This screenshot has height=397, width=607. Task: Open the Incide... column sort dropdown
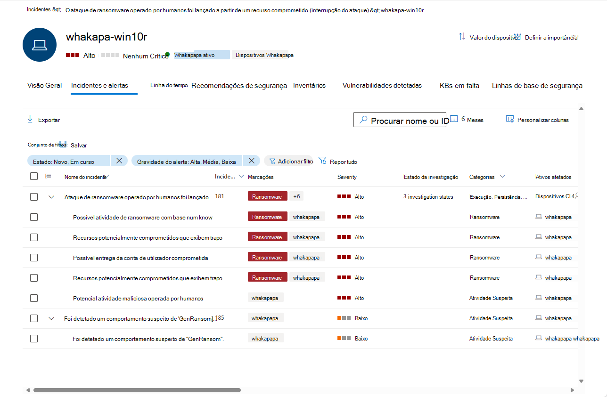[x=241, y=177]
